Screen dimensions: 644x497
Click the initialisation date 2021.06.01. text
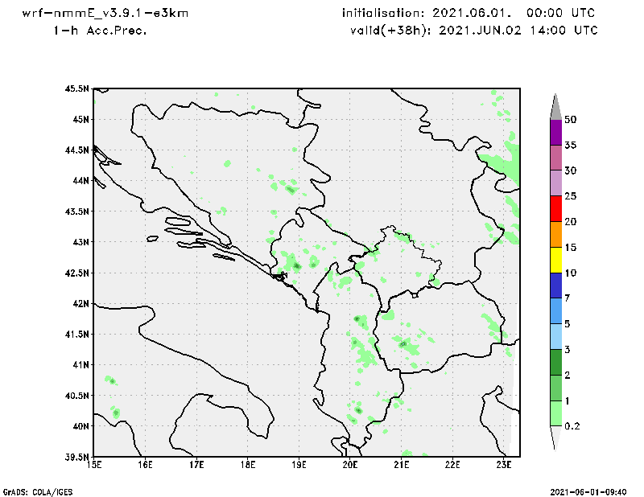coord(472,13)
